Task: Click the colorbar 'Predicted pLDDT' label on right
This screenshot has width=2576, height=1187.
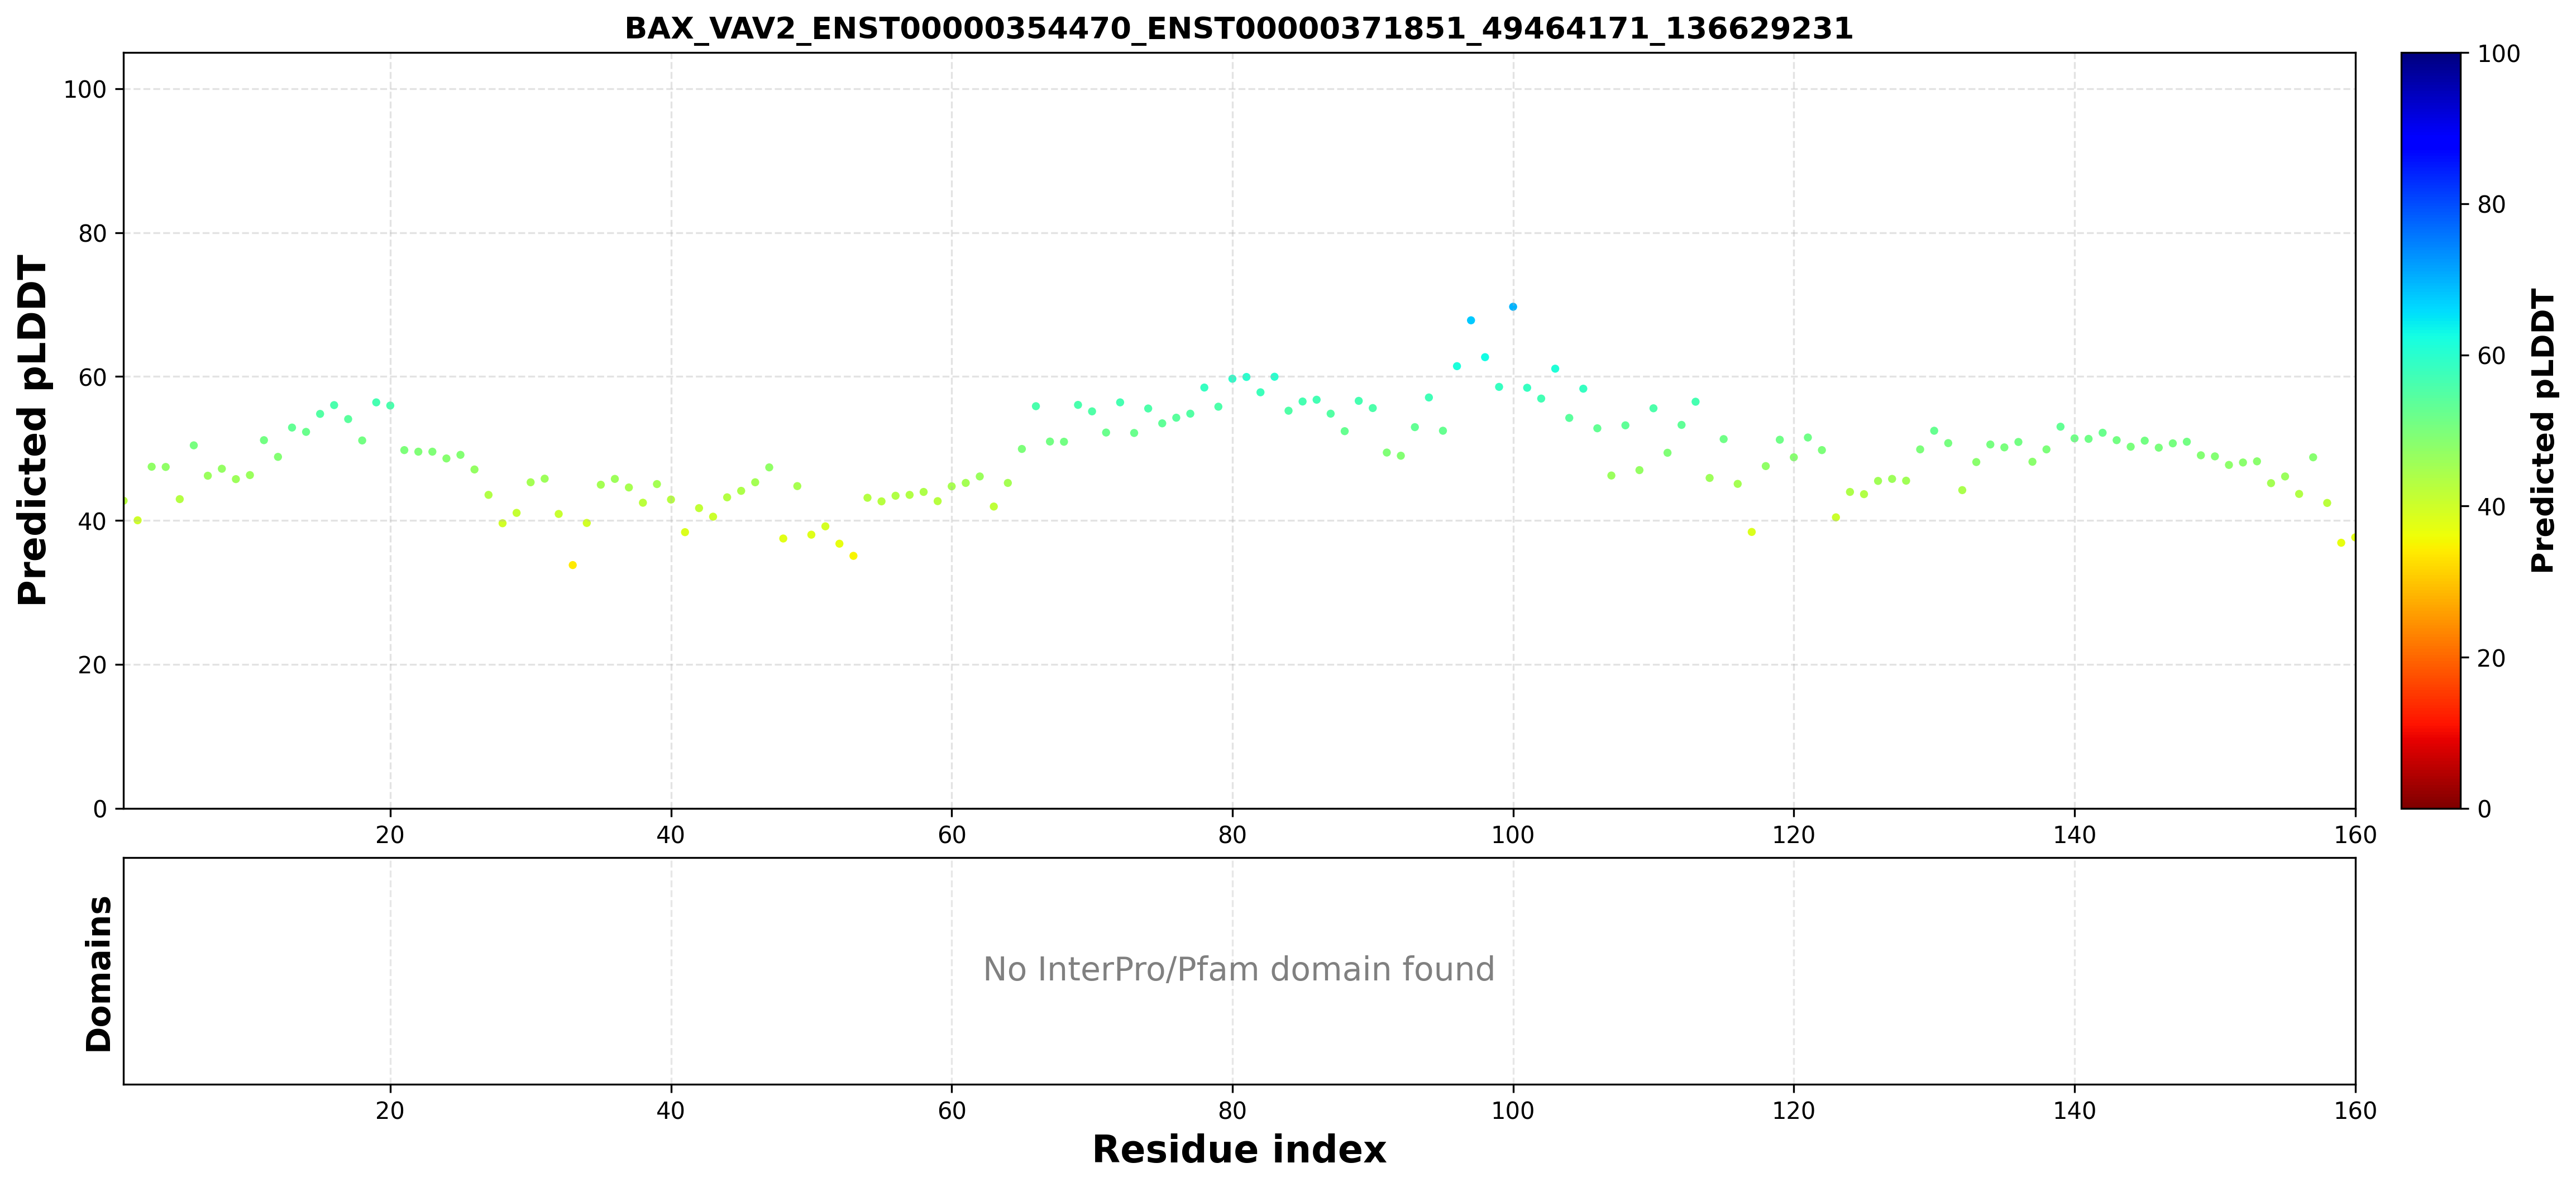Action: (x=2543, y=431)
